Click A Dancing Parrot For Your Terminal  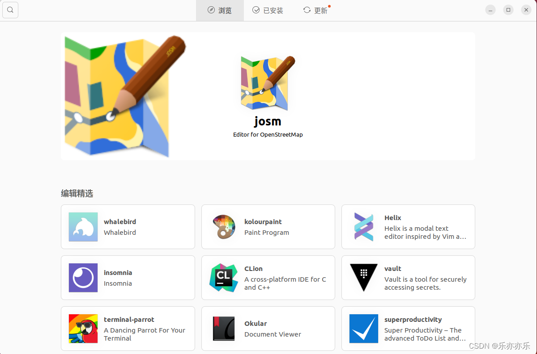145,334
